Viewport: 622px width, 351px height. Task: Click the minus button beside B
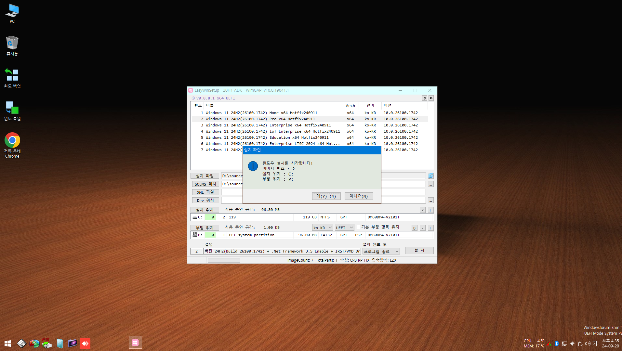(x=422, y=228)
